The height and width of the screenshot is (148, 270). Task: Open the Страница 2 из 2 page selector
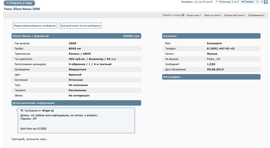tap(227, 2)
